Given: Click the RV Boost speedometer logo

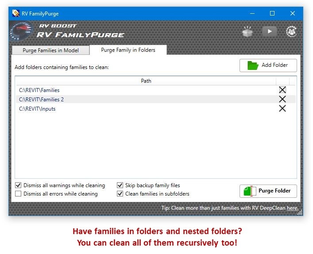Looking at the screenshot, I should [x=21, y=31].
